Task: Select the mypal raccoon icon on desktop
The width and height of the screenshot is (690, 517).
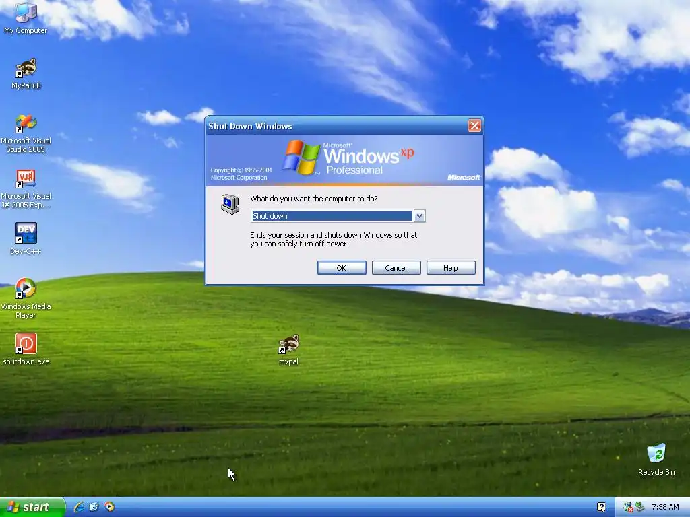Action: pos(288,349)
